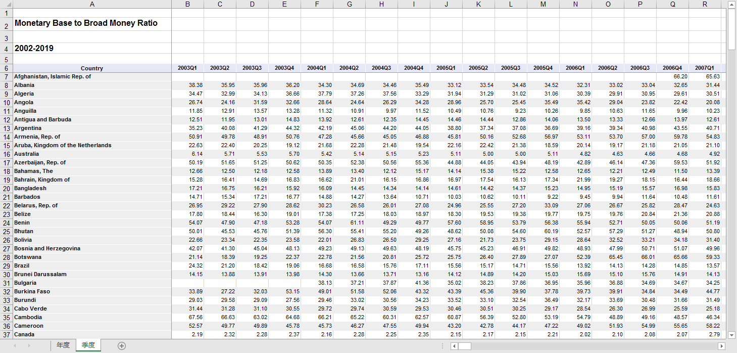Add a new sheet with plus icon
The width and height of the screenshot is (737, 353).
click(121, 346)
